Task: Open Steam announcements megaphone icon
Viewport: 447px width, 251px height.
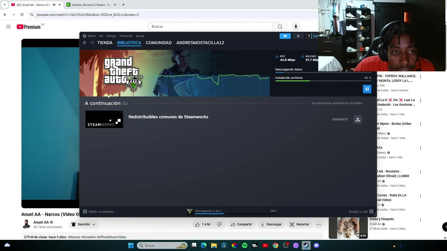Action: (285, 36)
